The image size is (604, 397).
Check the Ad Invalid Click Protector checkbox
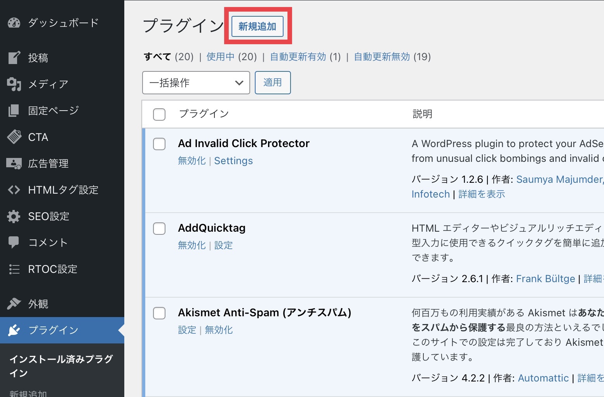pos(159,144)
